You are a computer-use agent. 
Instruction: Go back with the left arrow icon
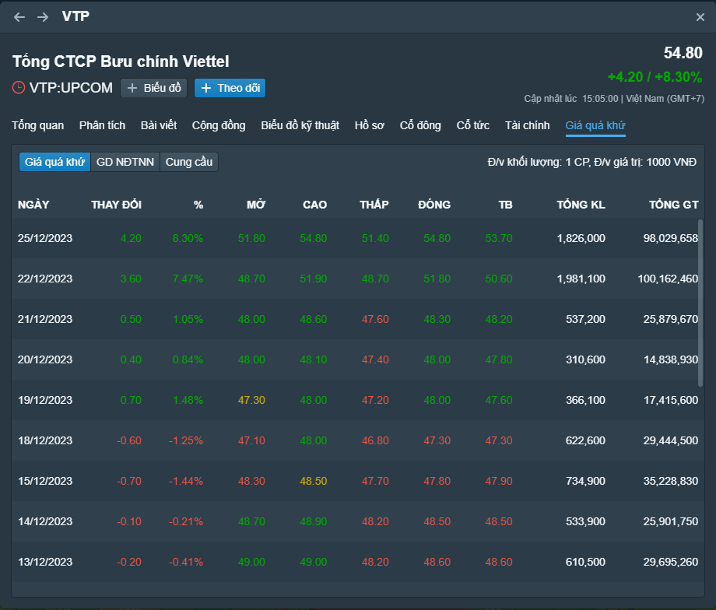(19, 17)
